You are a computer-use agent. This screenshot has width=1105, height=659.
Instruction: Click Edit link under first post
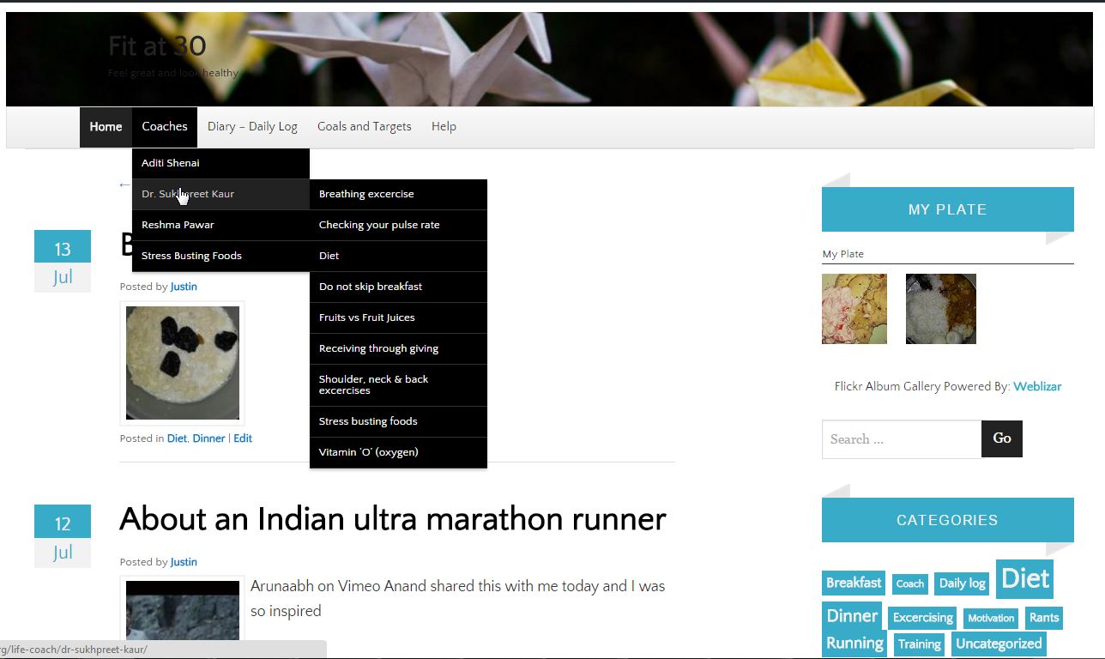tap(243, 438)
